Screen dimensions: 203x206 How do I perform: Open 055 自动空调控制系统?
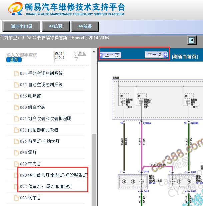[x=41, y=85]
